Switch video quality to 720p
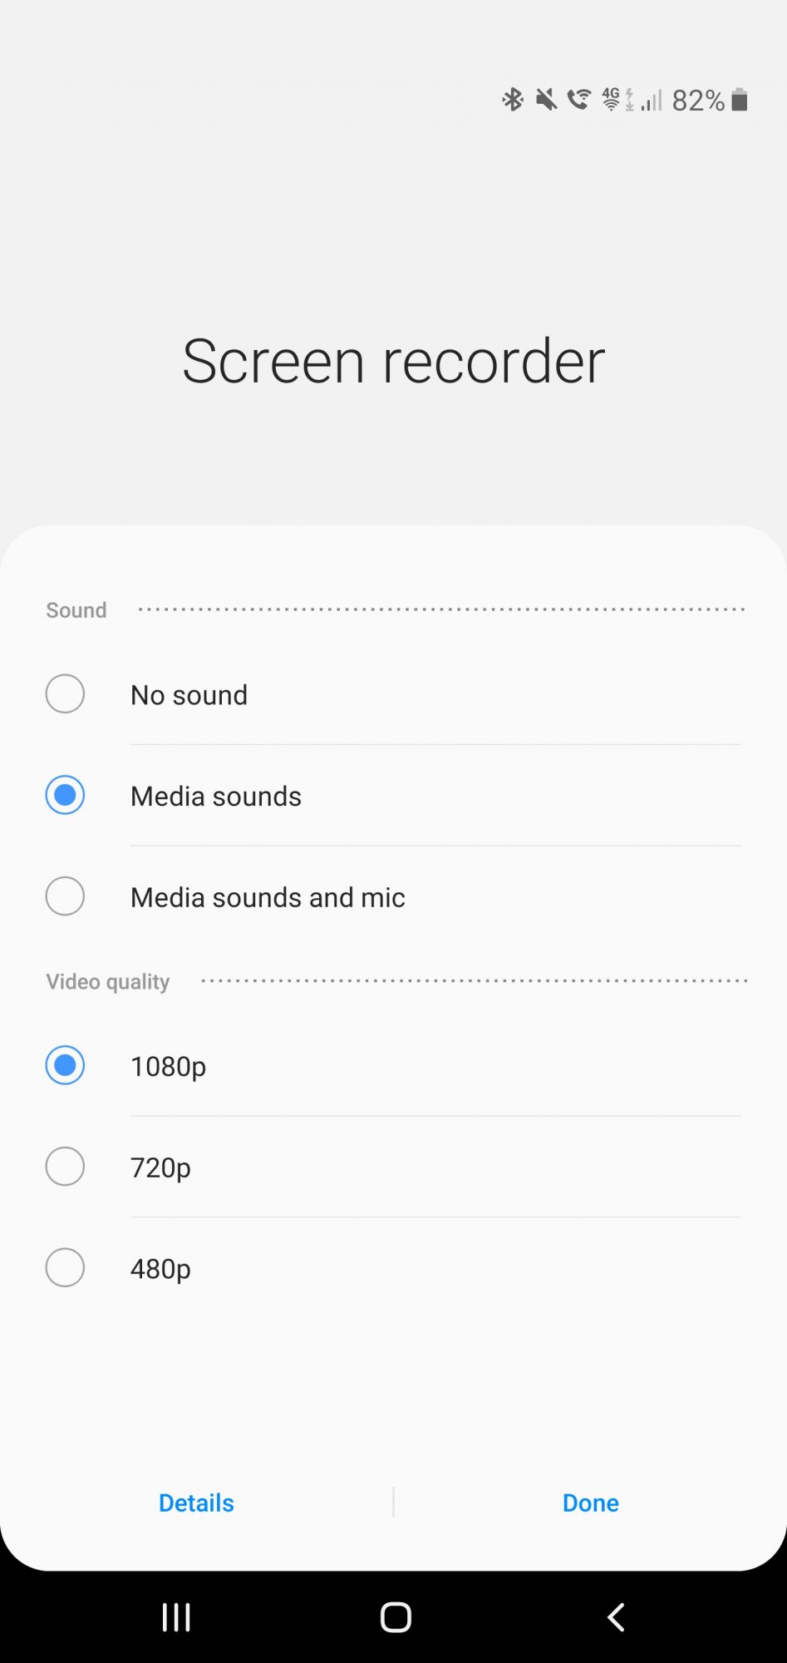 (x=65, y=1167)
